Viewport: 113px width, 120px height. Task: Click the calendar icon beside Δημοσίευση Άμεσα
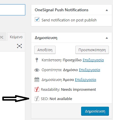click(37, 80)
